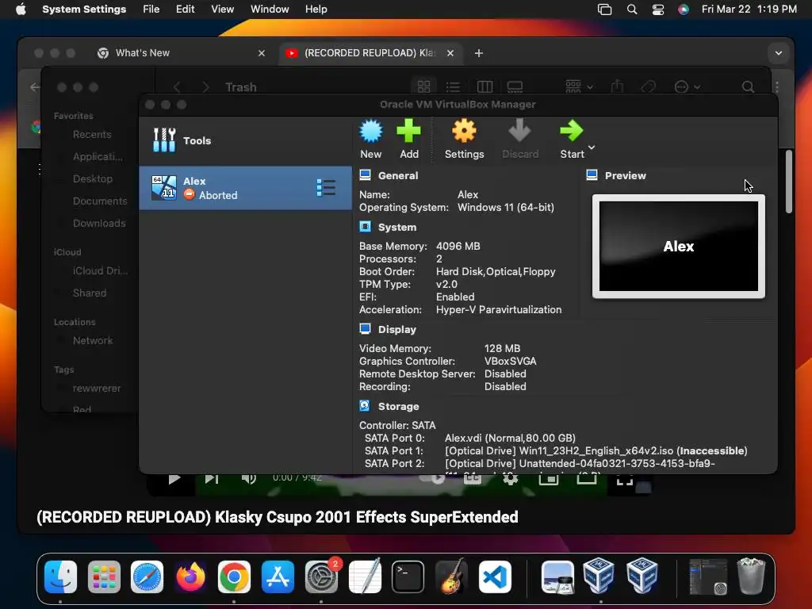Viewport: 812px width, 609px height.
Task: Open GarageBand from the Dock
Action: 451,576
